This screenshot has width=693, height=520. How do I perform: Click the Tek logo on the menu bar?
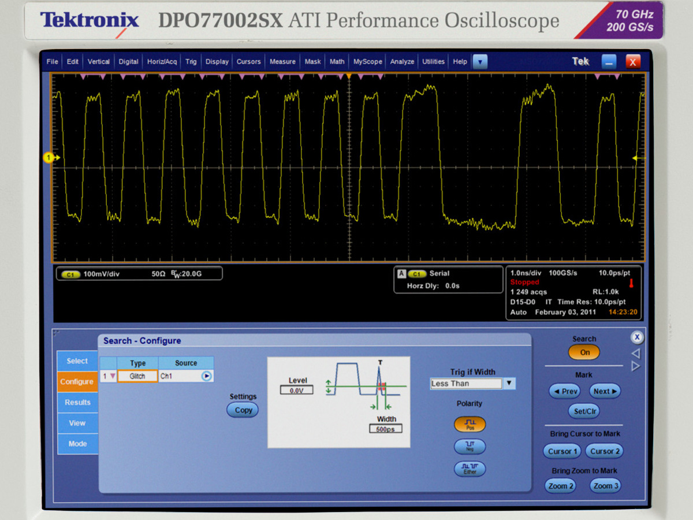(x=580, y=61)
